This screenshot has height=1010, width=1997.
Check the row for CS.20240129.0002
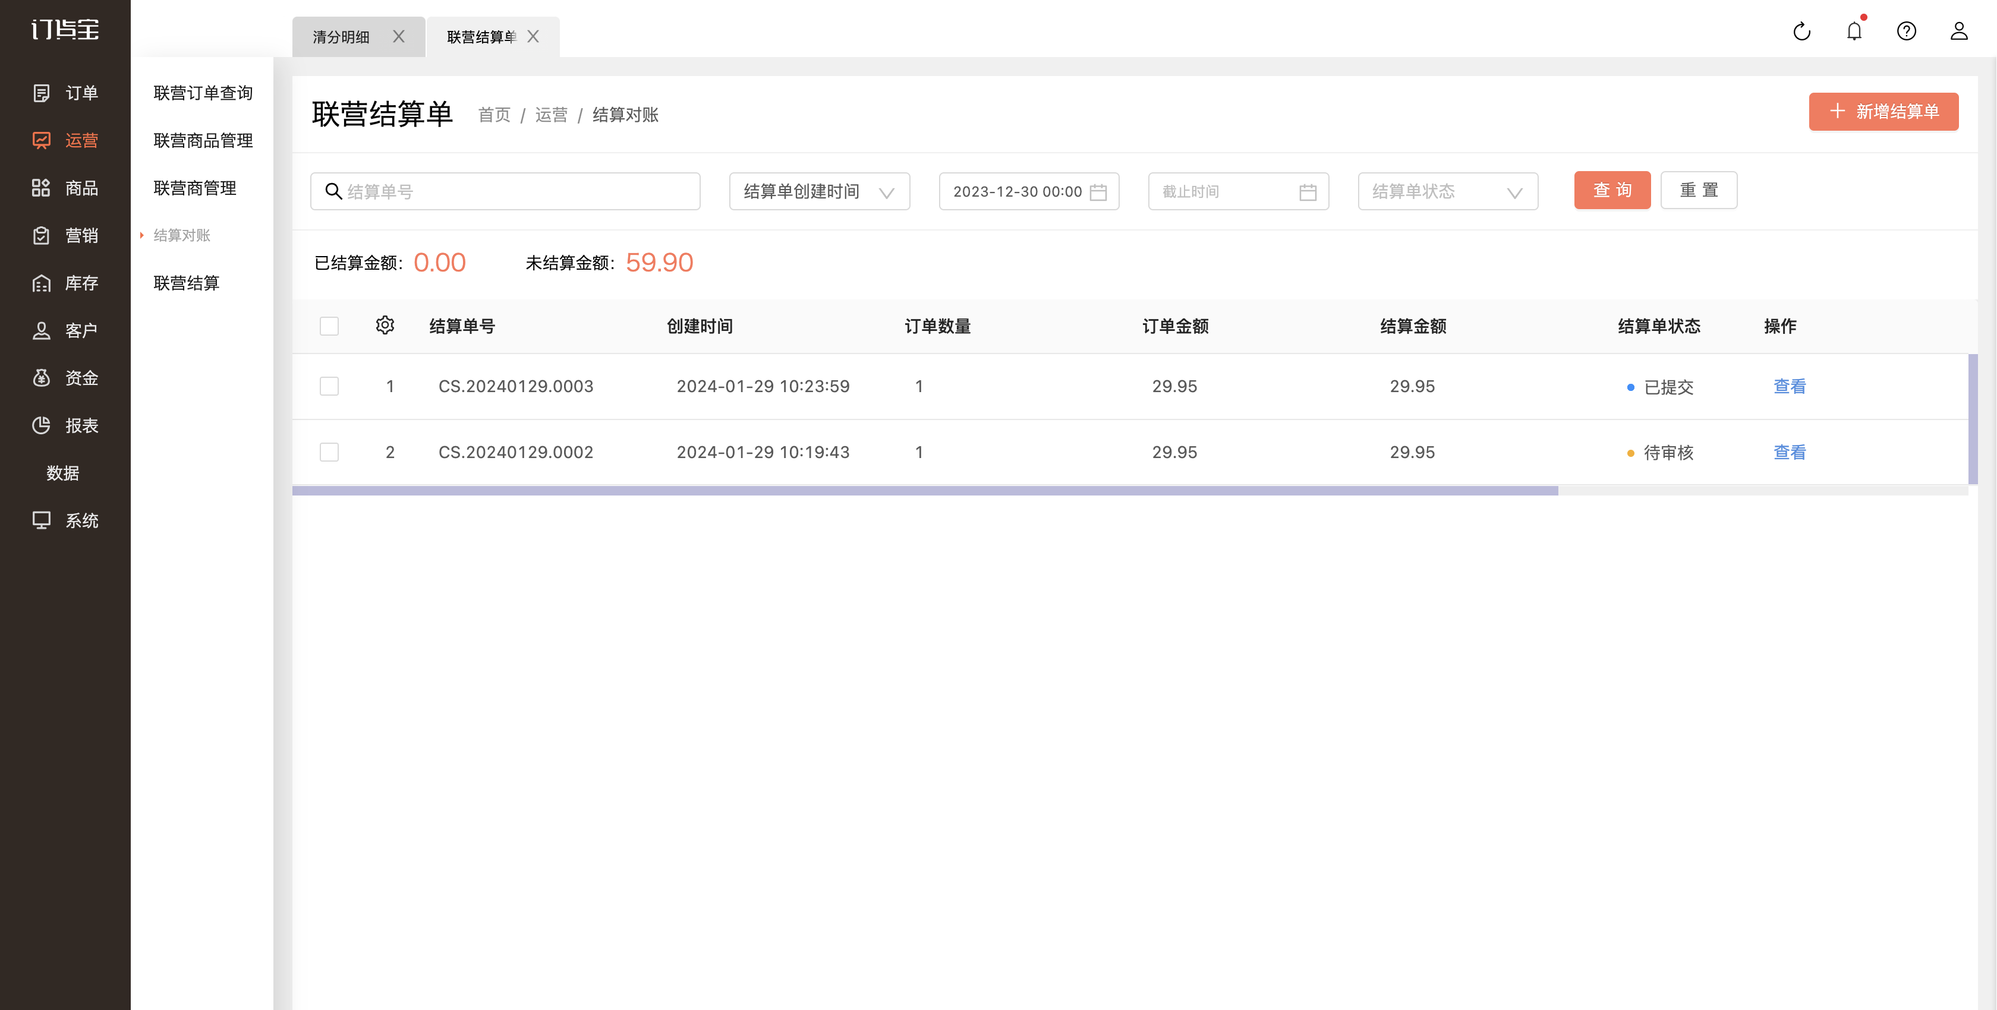(329, 452)
